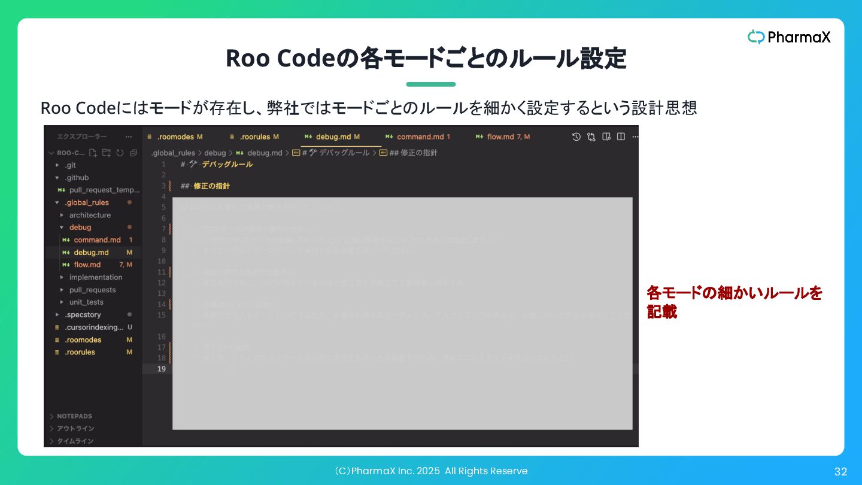The height and width of the screenshot is (485, 862).
Task: Expand the アウトライン section
Action: point(71,429)
